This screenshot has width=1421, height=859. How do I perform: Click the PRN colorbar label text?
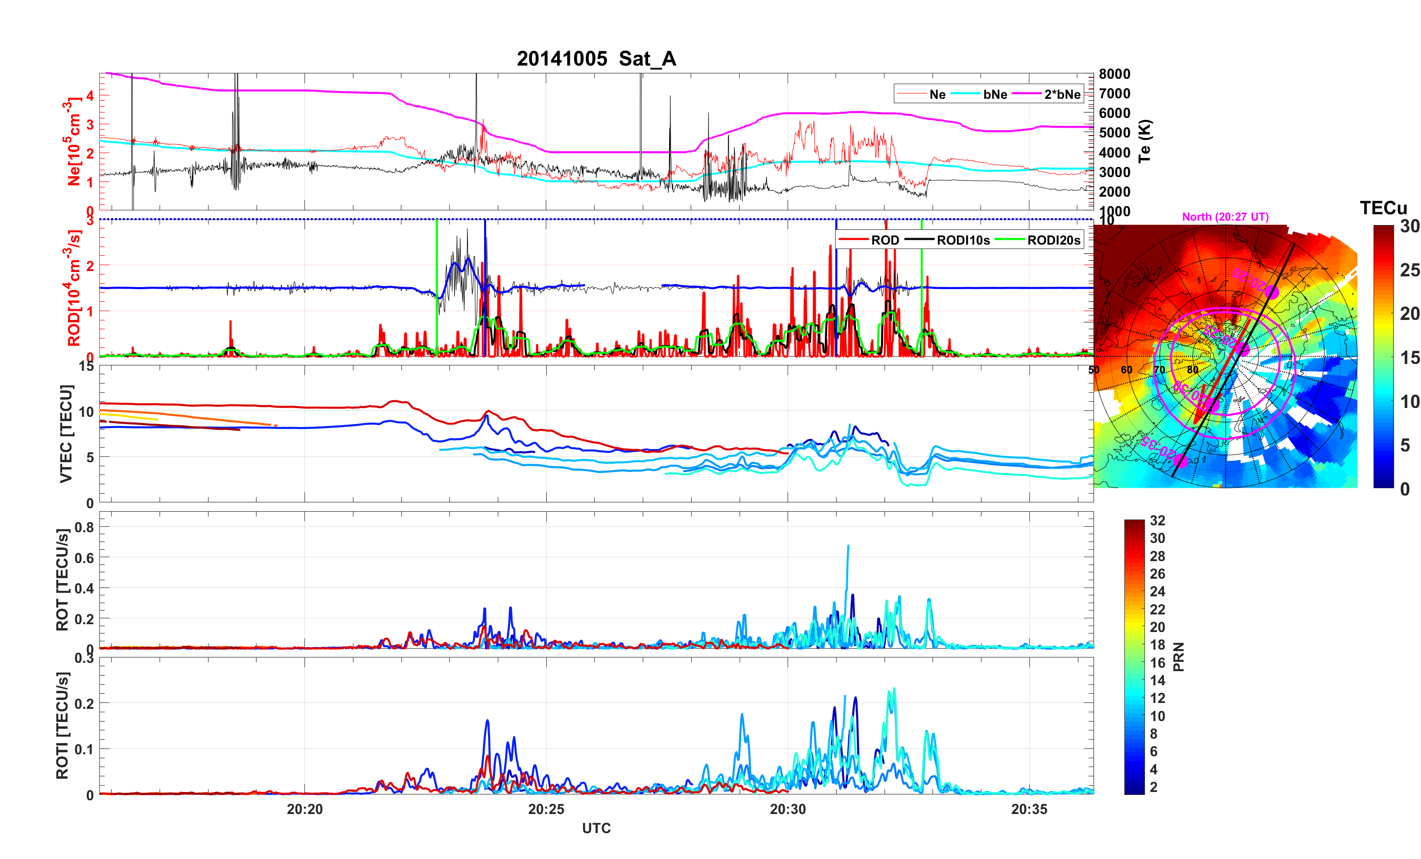pos(1178,656)
